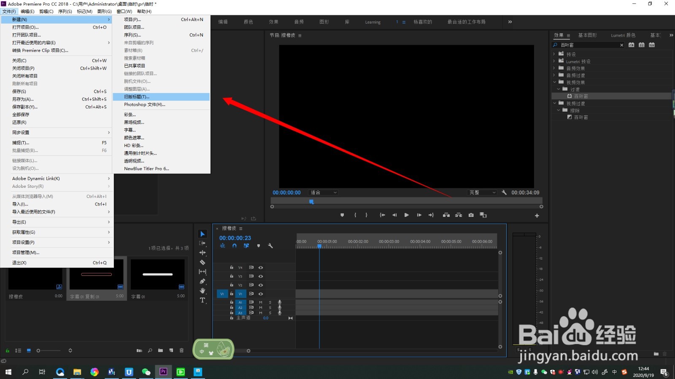Click 序列(S)... in the New submenu
The height and width of the screenshot is (379, 675).
161,35
